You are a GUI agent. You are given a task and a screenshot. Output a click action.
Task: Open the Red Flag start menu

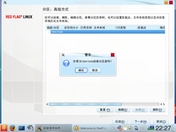(x=4, y=128)
